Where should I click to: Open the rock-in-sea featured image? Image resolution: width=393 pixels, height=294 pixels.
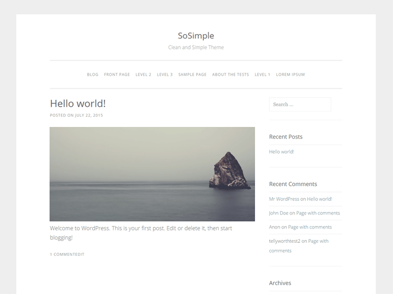pos(152,174)
